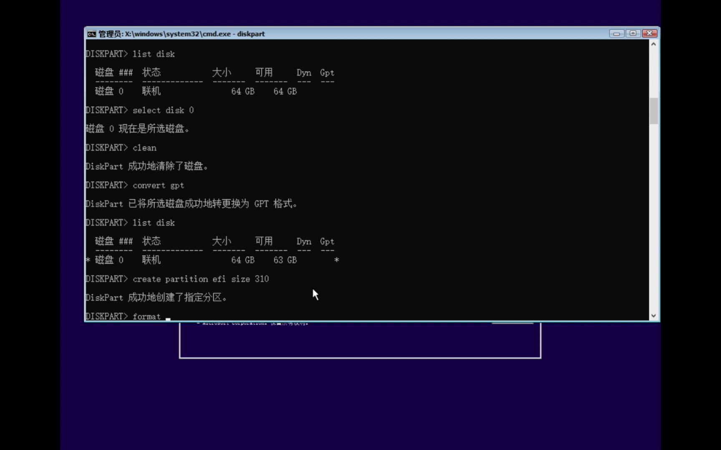Click the Gpt asterisk in second disk table

tap(336, 260)
